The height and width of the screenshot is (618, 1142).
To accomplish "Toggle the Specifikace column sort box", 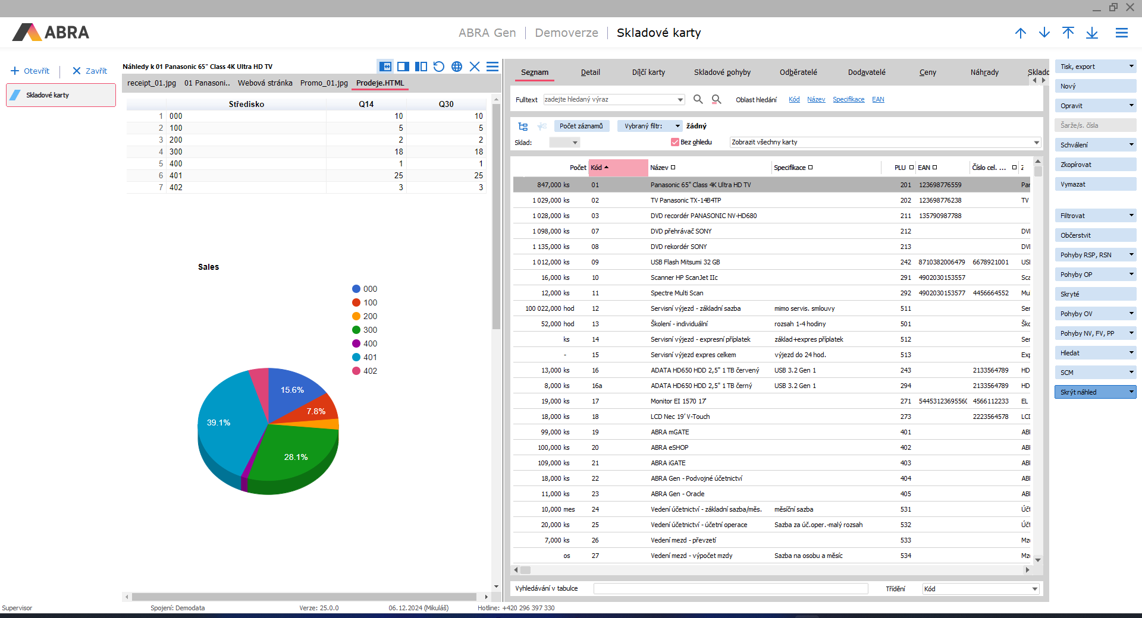I will pos(811,168).
